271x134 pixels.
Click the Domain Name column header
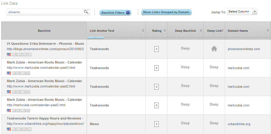pos(238,31)
